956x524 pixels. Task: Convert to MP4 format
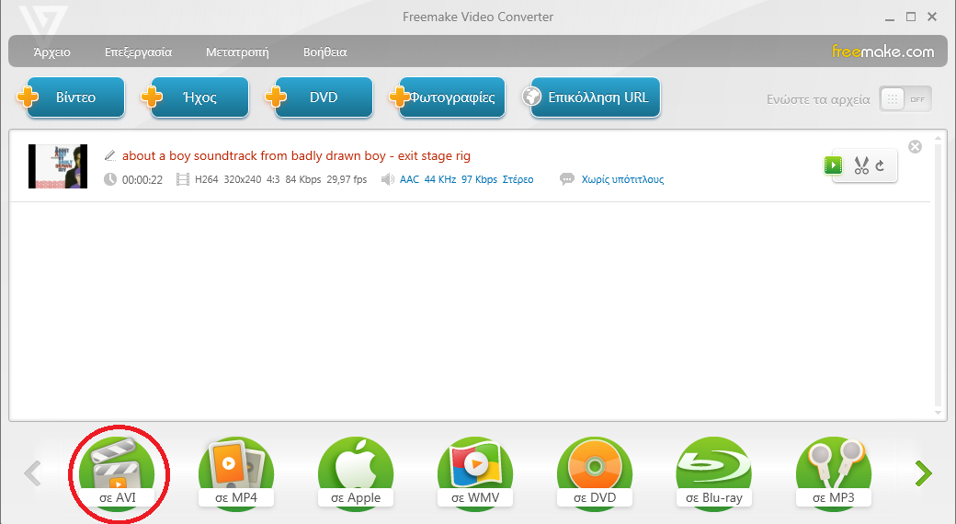[x=236, y=473]
